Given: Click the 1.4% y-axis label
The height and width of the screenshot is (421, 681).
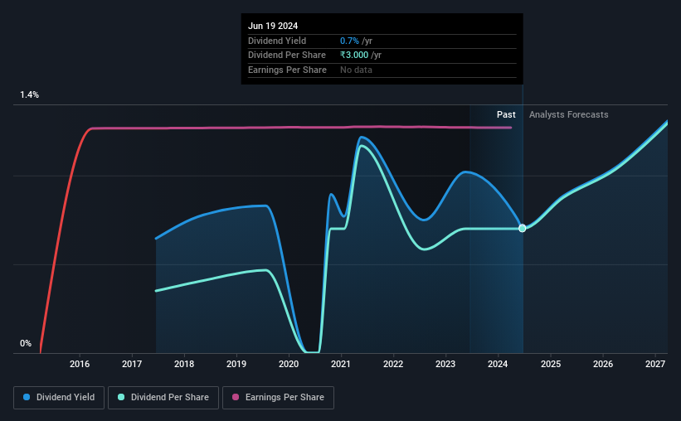Looking at the screenshot, I should [30, 94].
